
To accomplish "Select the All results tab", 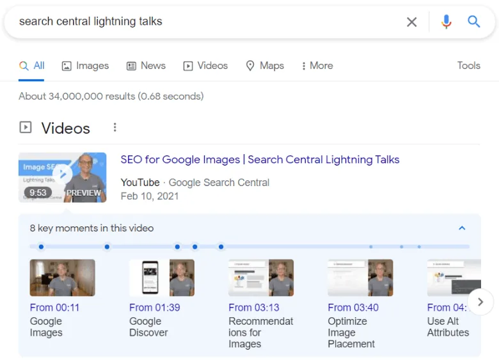I will click(31, 65).
